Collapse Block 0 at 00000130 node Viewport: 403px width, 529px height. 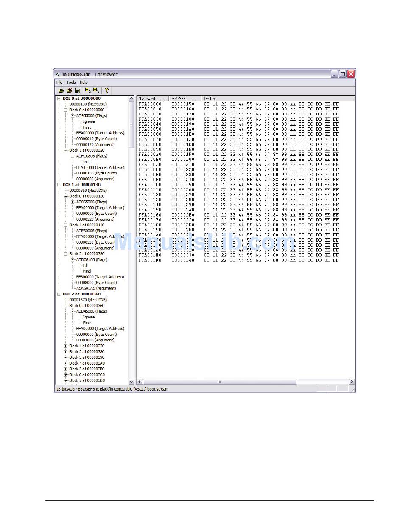tap(66, 196)
